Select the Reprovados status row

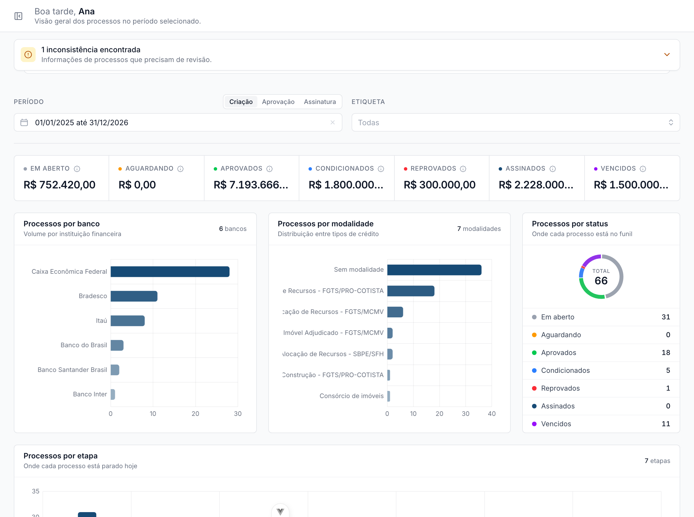pos(601,388)
